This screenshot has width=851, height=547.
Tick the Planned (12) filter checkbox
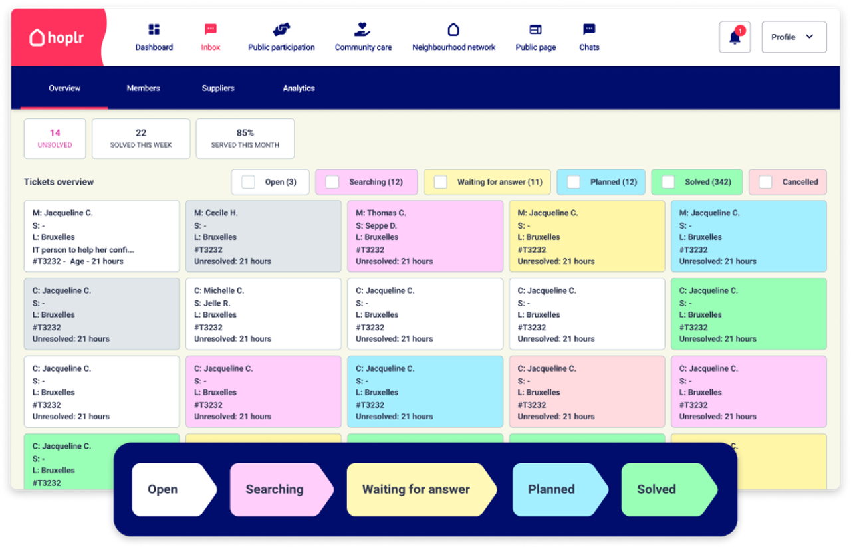pyautogui.click(x=573, y=182)
